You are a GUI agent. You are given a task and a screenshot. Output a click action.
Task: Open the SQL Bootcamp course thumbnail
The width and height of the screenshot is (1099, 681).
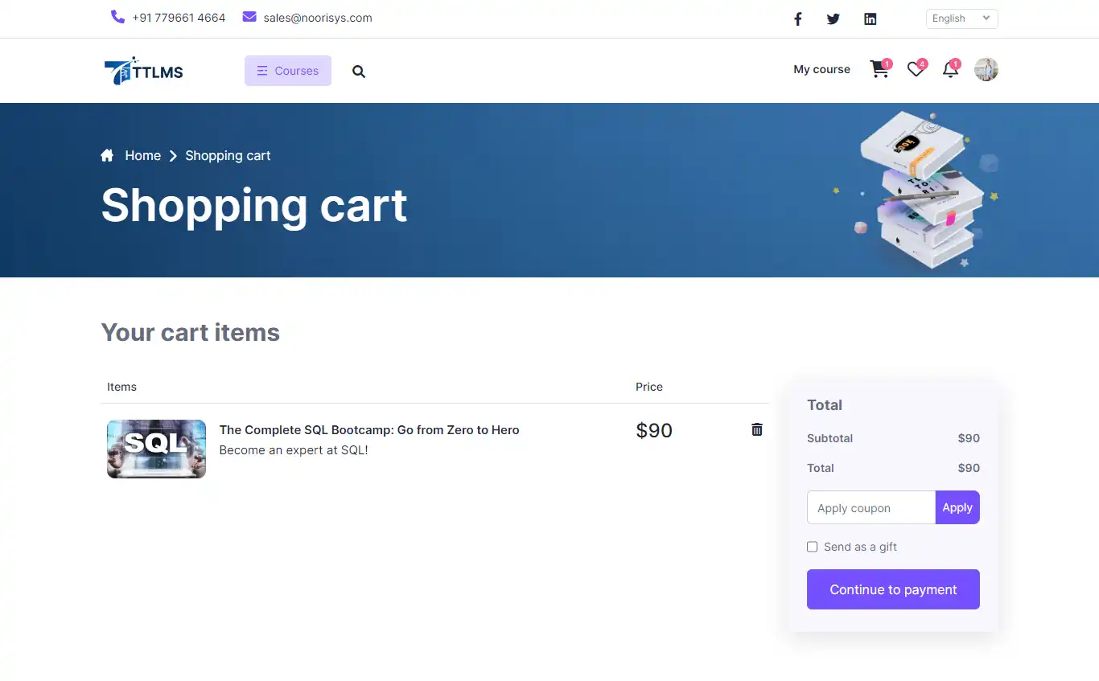coord(156,449)
